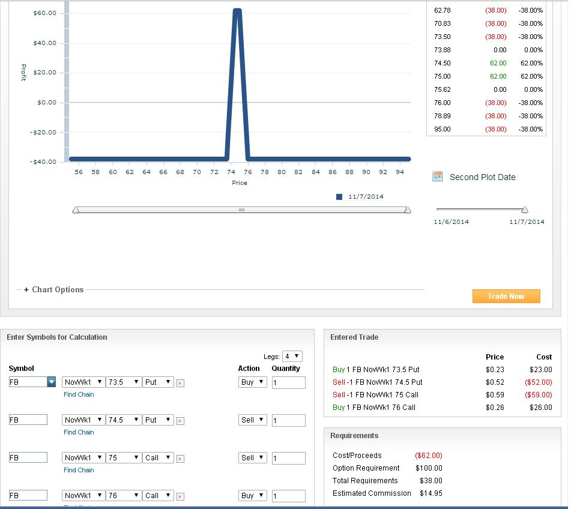Click the left handle of price range slider
Viewport: 571px width, 509px height.
pyautogui.click(x=76, y=210)
